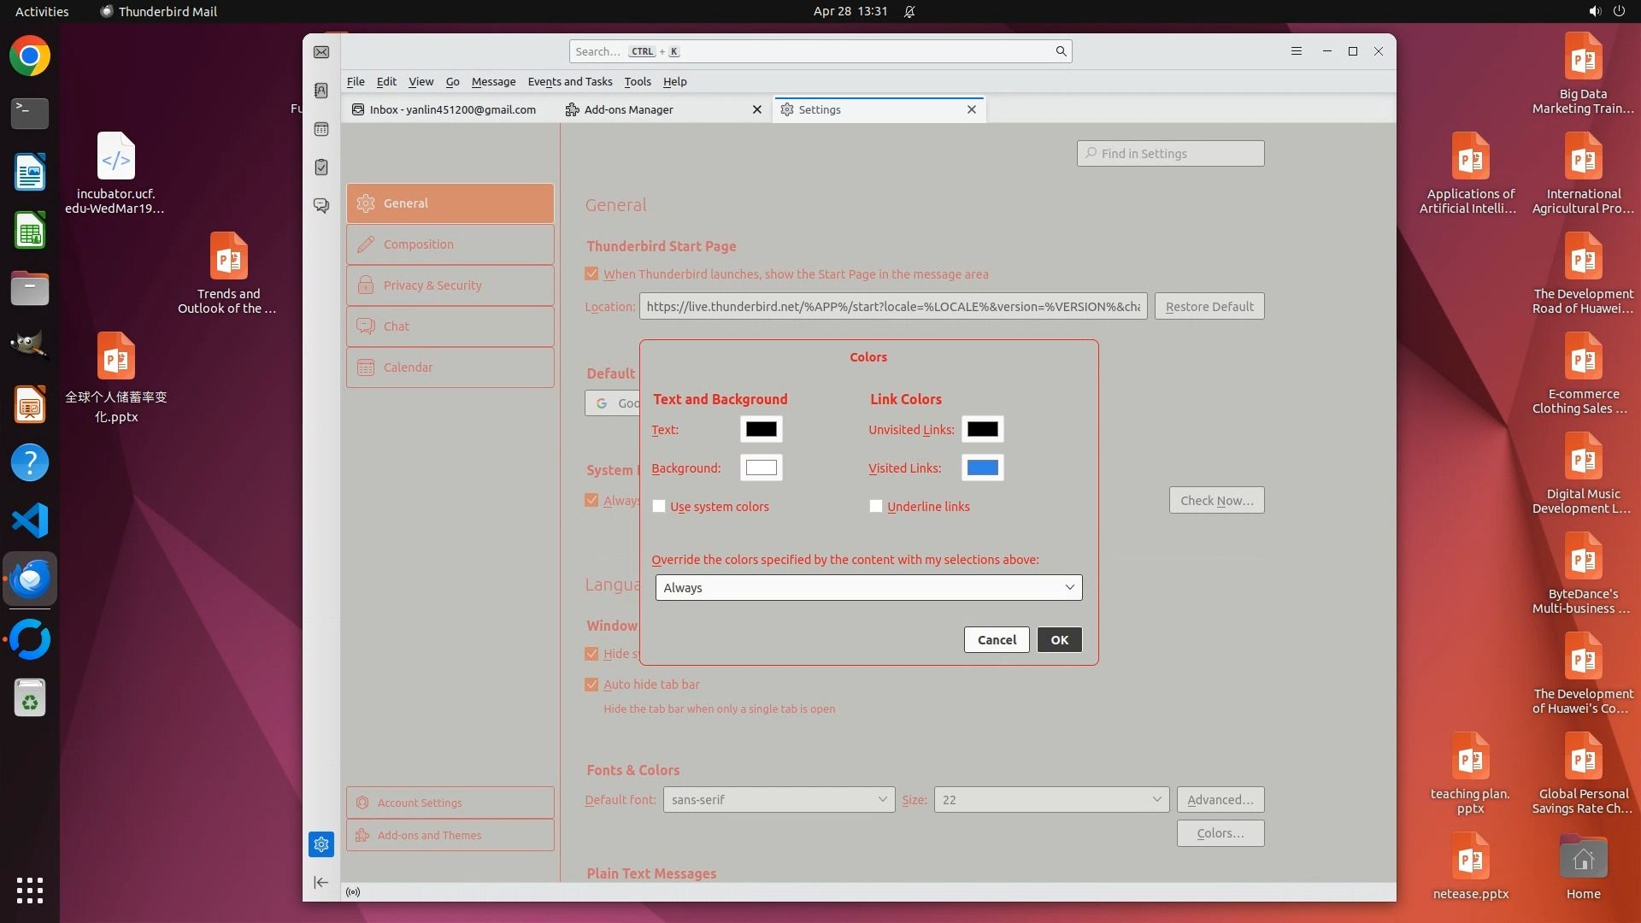Screen dimensions: 1641x923
Task: Open the Events and Tasks menu
Action: (570, 81)
